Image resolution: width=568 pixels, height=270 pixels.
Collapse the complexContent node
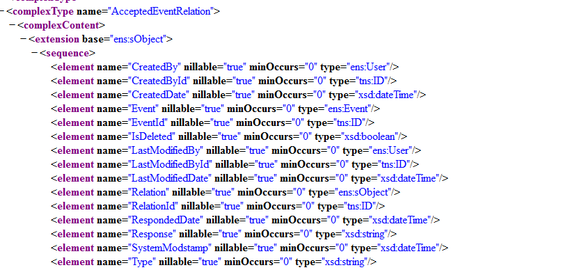coord(13,25)
